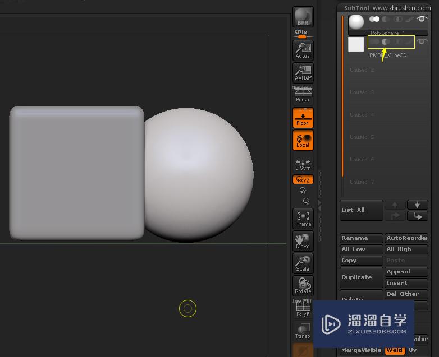Click move-down curved arrow button
Image resolution: width=439 pixels, height=357 pixels.
(x=417, y=216)
